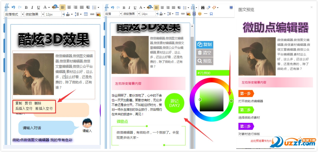Select align left in left editor toolbar
Screen dimensions: 318x152
pyautogui.click(x=63, y=7)
